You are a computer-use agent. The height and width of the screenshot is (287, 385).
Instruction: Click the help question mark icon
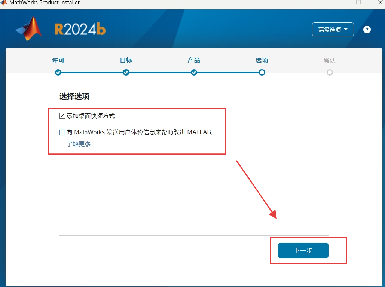(367, 30)
